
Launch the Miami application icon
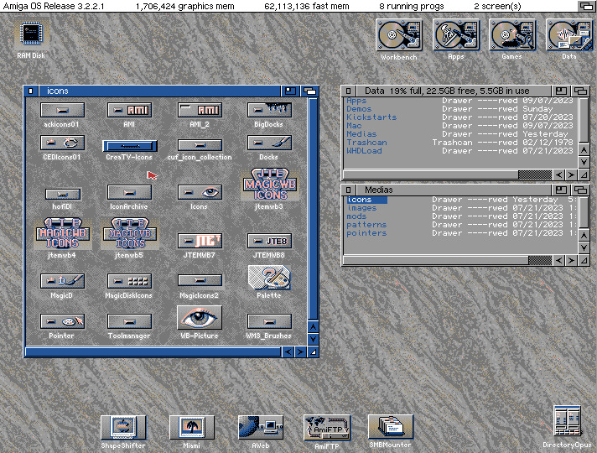(x=191, y=428)
